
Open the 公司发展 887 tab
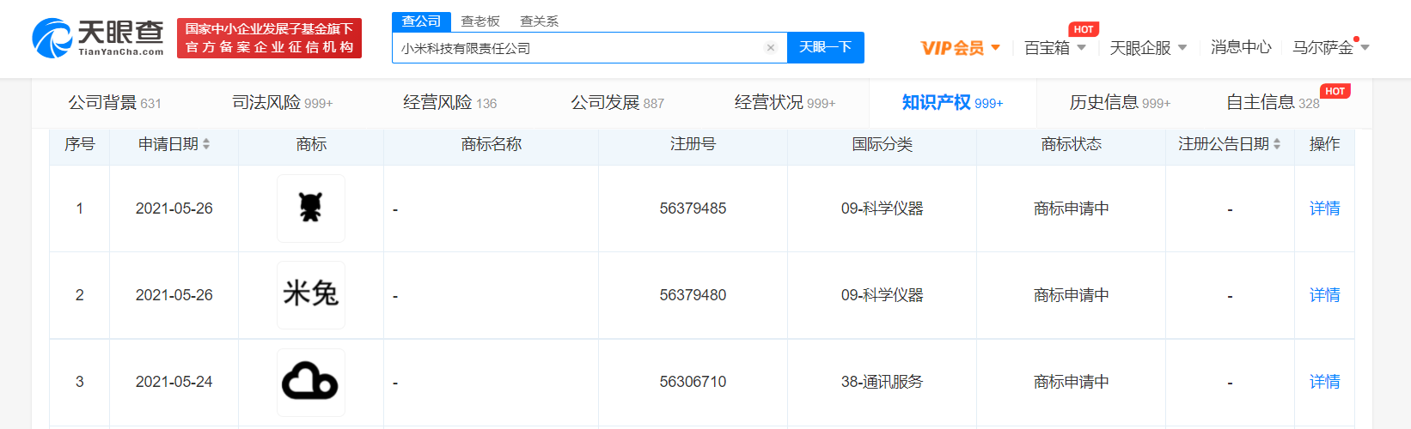[x=617, y=103]
